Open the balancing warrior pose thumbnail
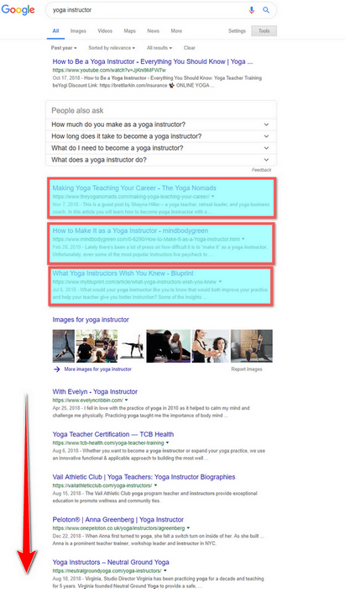 click(132, 346)
